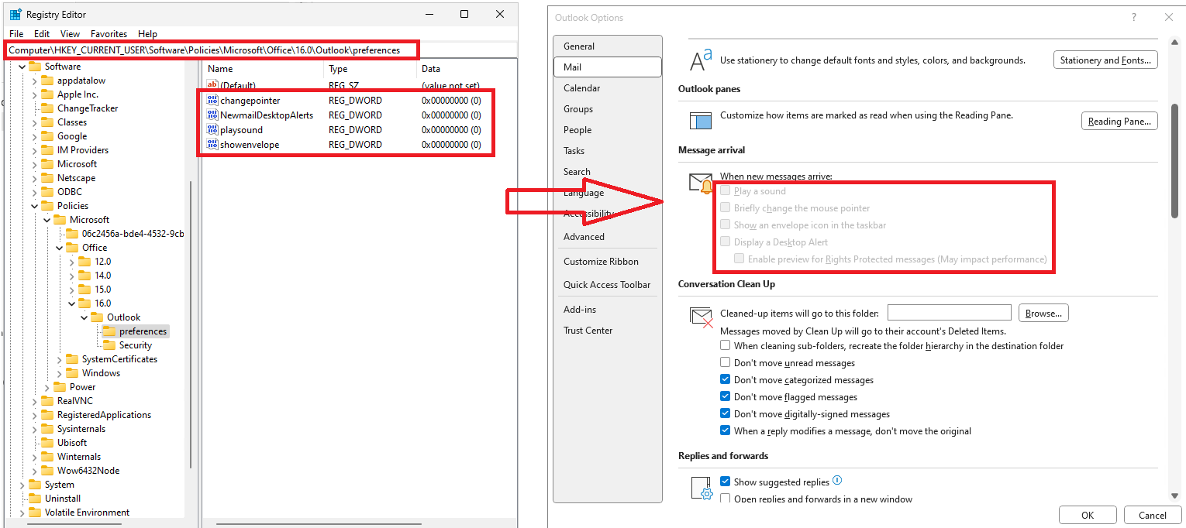Click the Sysinternals folder icon
This screenshot has width=1186, height=528.
(47, 429)
